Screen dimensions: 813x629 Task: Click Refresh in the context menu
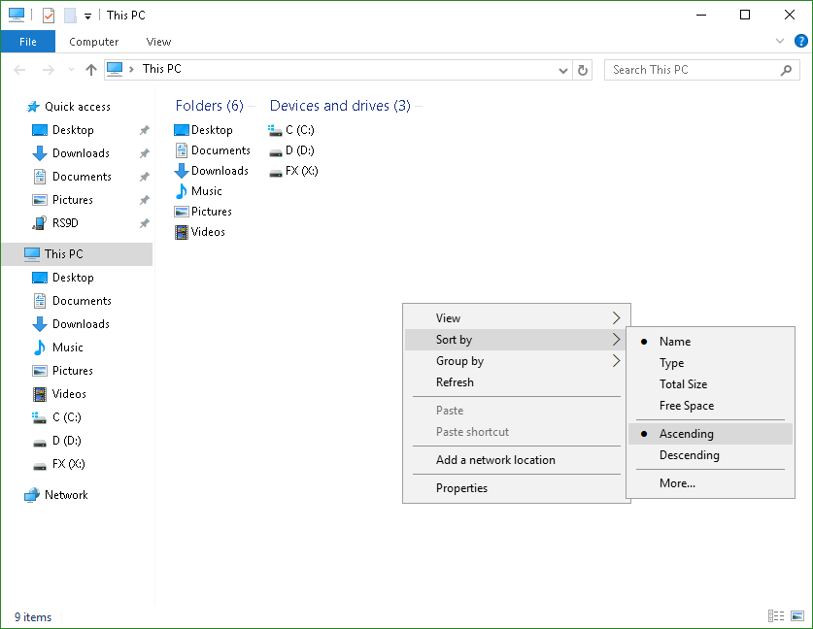[455, 382]
